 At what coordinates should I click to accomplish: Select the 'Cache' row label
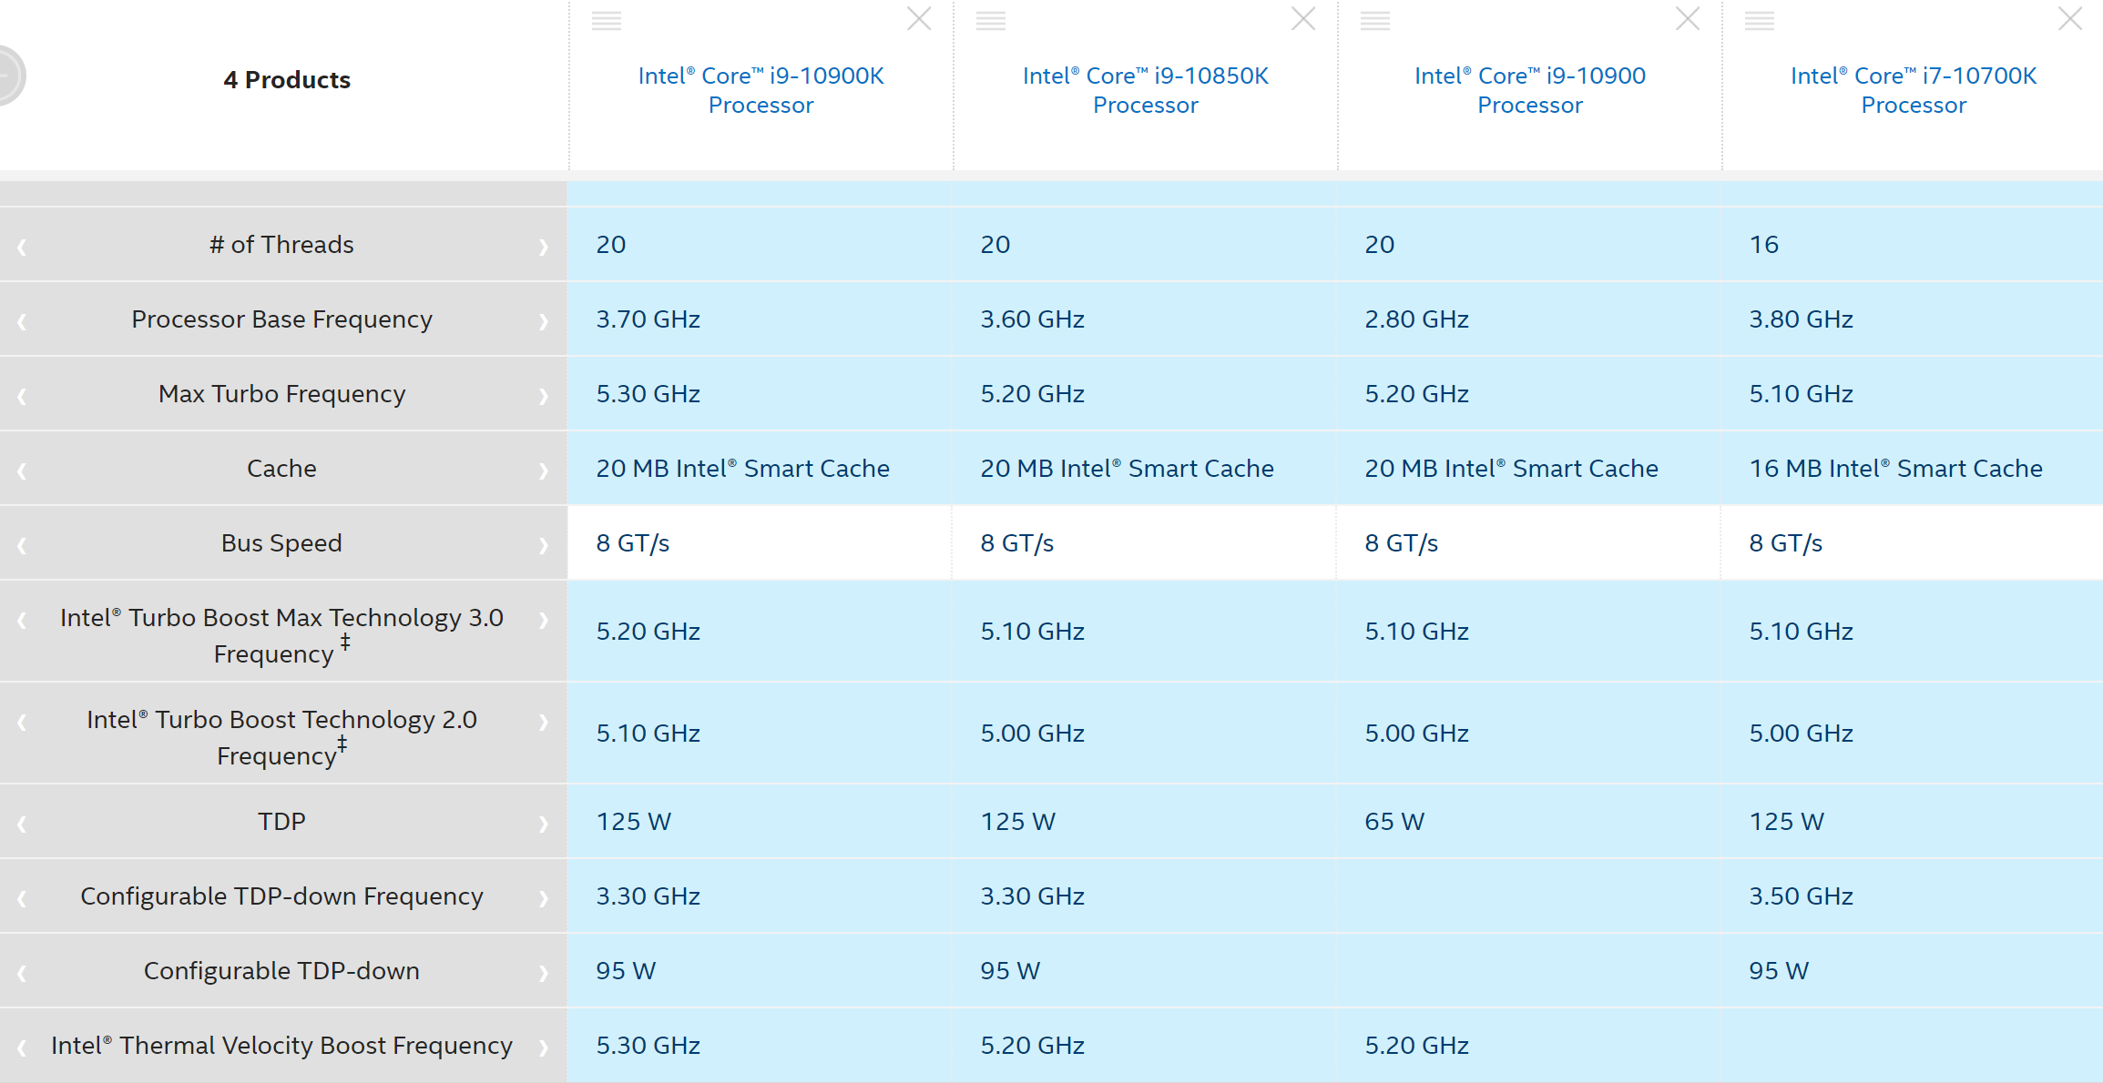click(281, 469)
